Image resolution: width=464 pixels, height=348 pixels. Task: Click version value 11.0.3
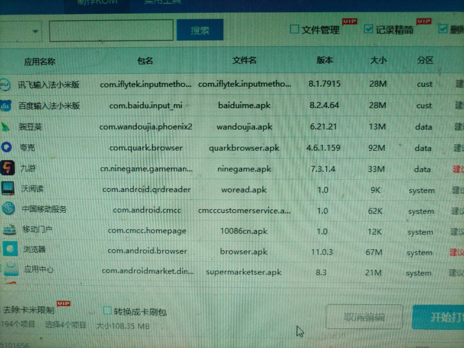pyautogui.click(x=322, y=252)
